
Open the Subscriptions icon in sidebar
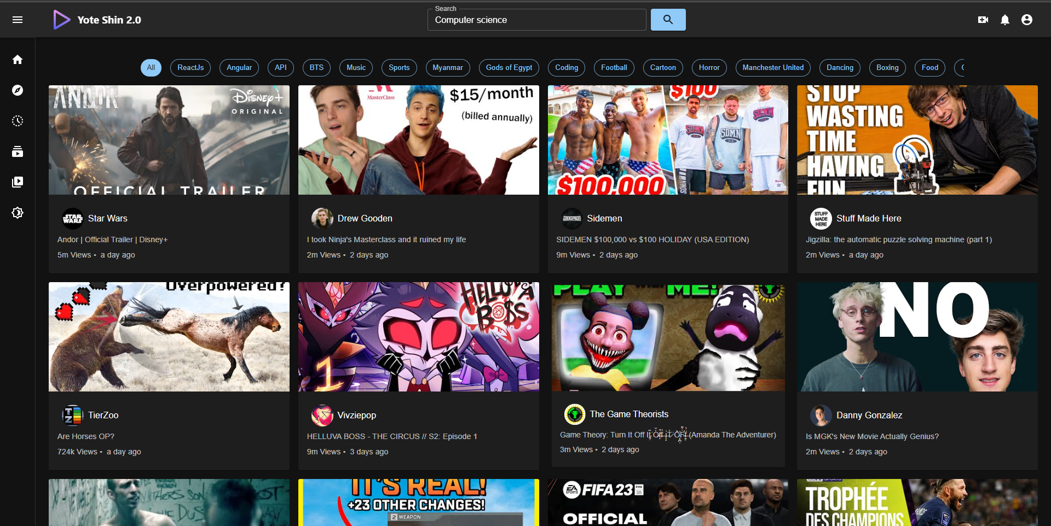(x=18, y=151)
